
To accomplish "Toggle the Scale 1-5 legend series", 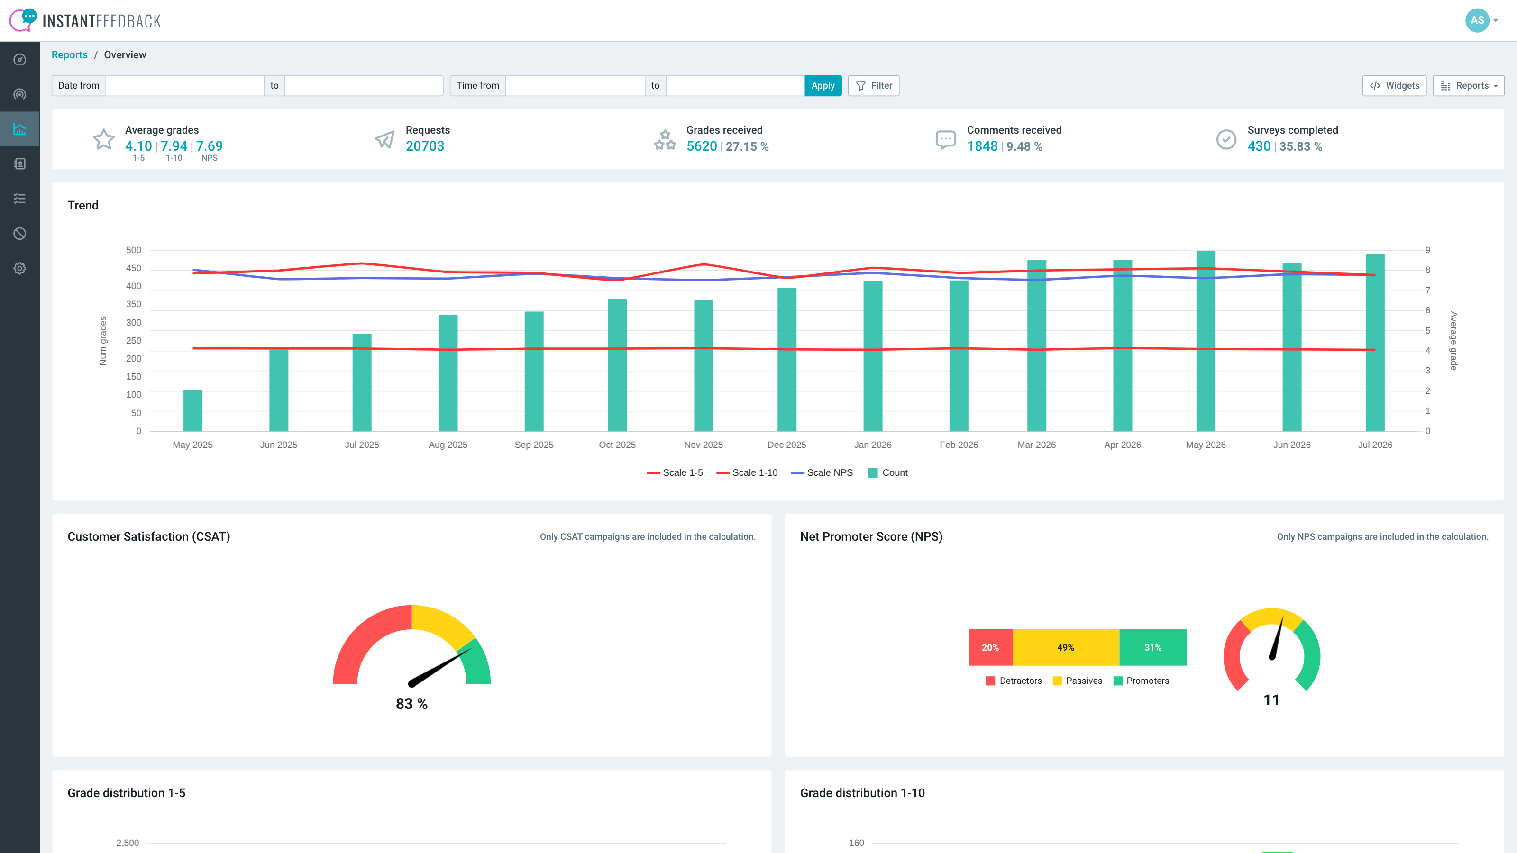I will coord(675,473).
